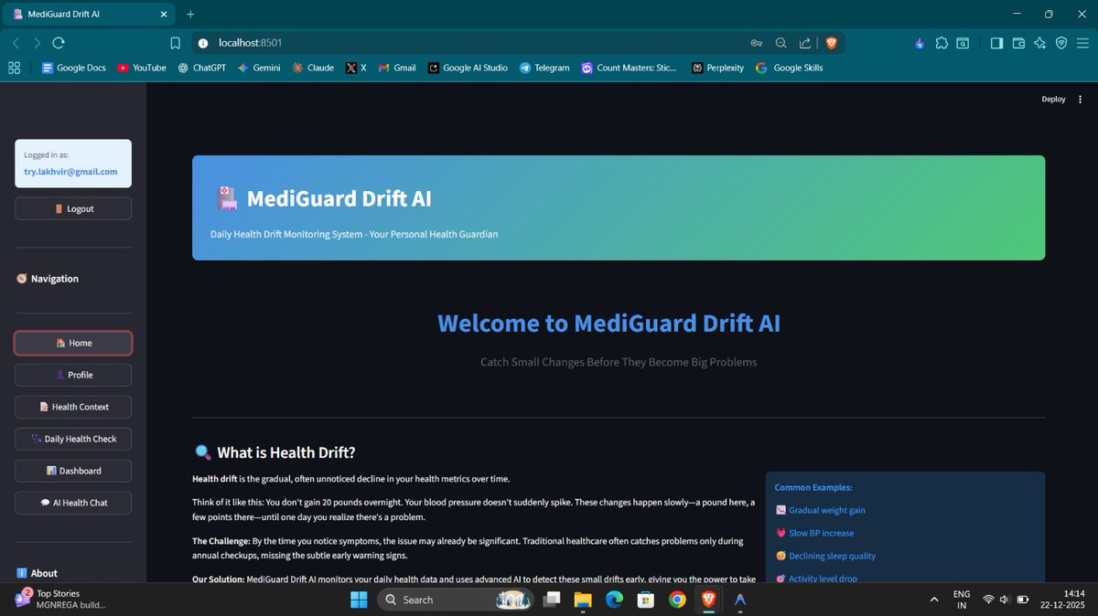
Task: Open Leo AI sparkle icon
Action: (x=1039, y=42)
